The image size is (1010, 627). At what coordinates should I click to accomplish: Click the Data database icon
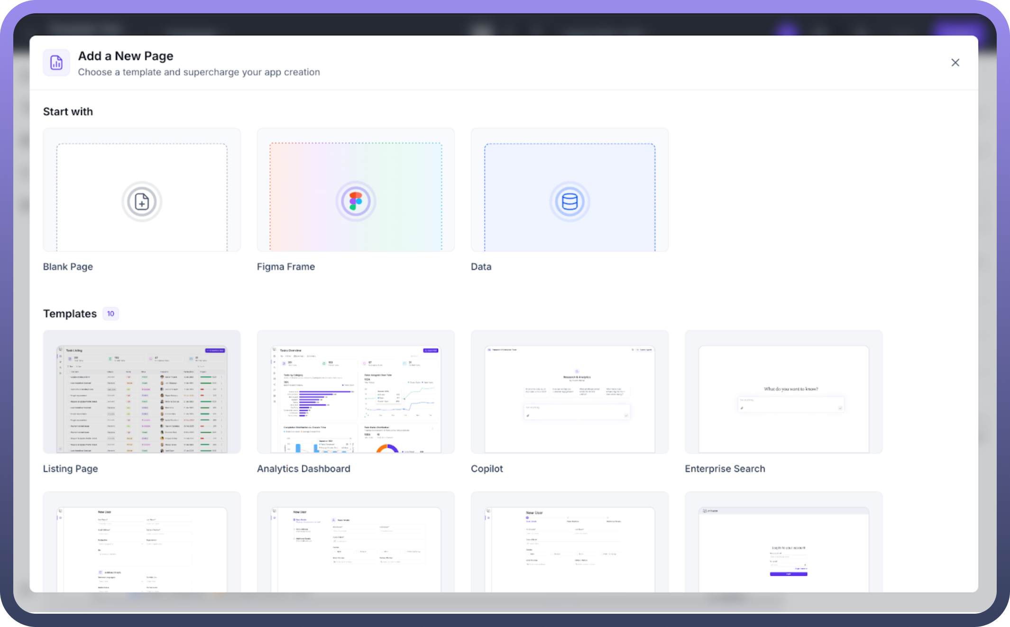pos(569,202)
